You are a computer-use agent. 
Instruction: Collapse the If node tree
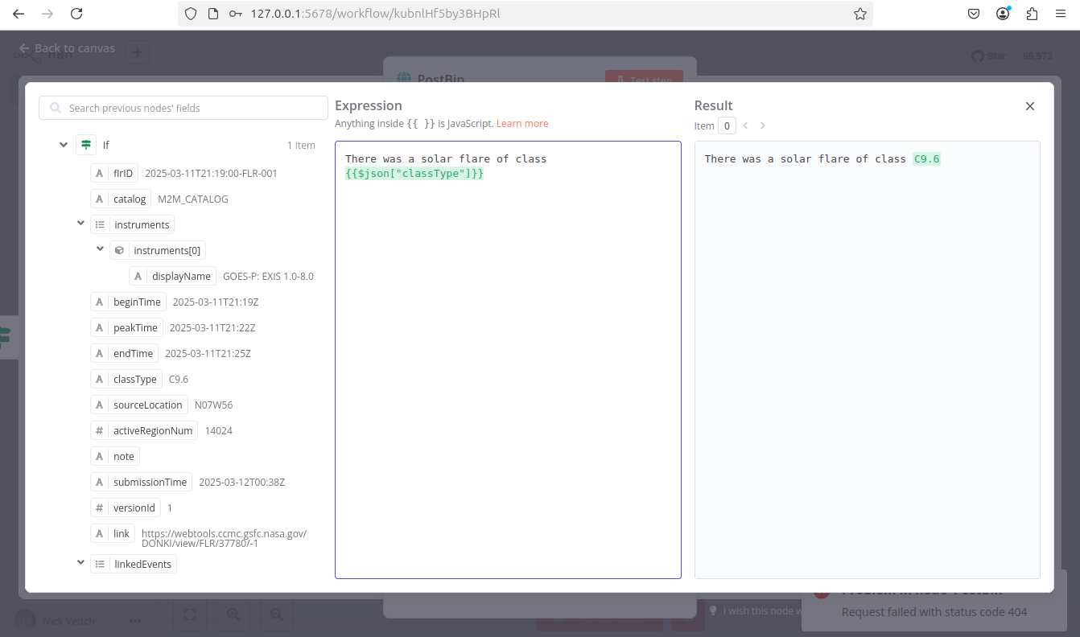(x=64, y=146)
